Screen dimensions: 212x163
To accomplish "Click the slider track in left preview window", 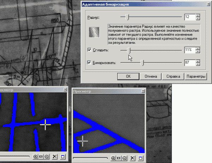I will (15, 157).
